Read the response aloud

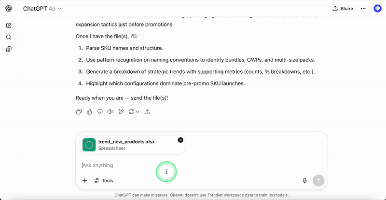(x=110, y=112)
